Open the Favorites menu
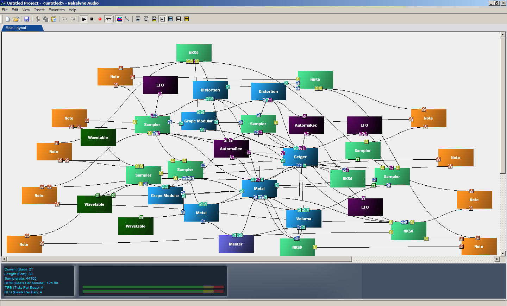This screenshot has width=507, height=306. [x=57, y=10]
